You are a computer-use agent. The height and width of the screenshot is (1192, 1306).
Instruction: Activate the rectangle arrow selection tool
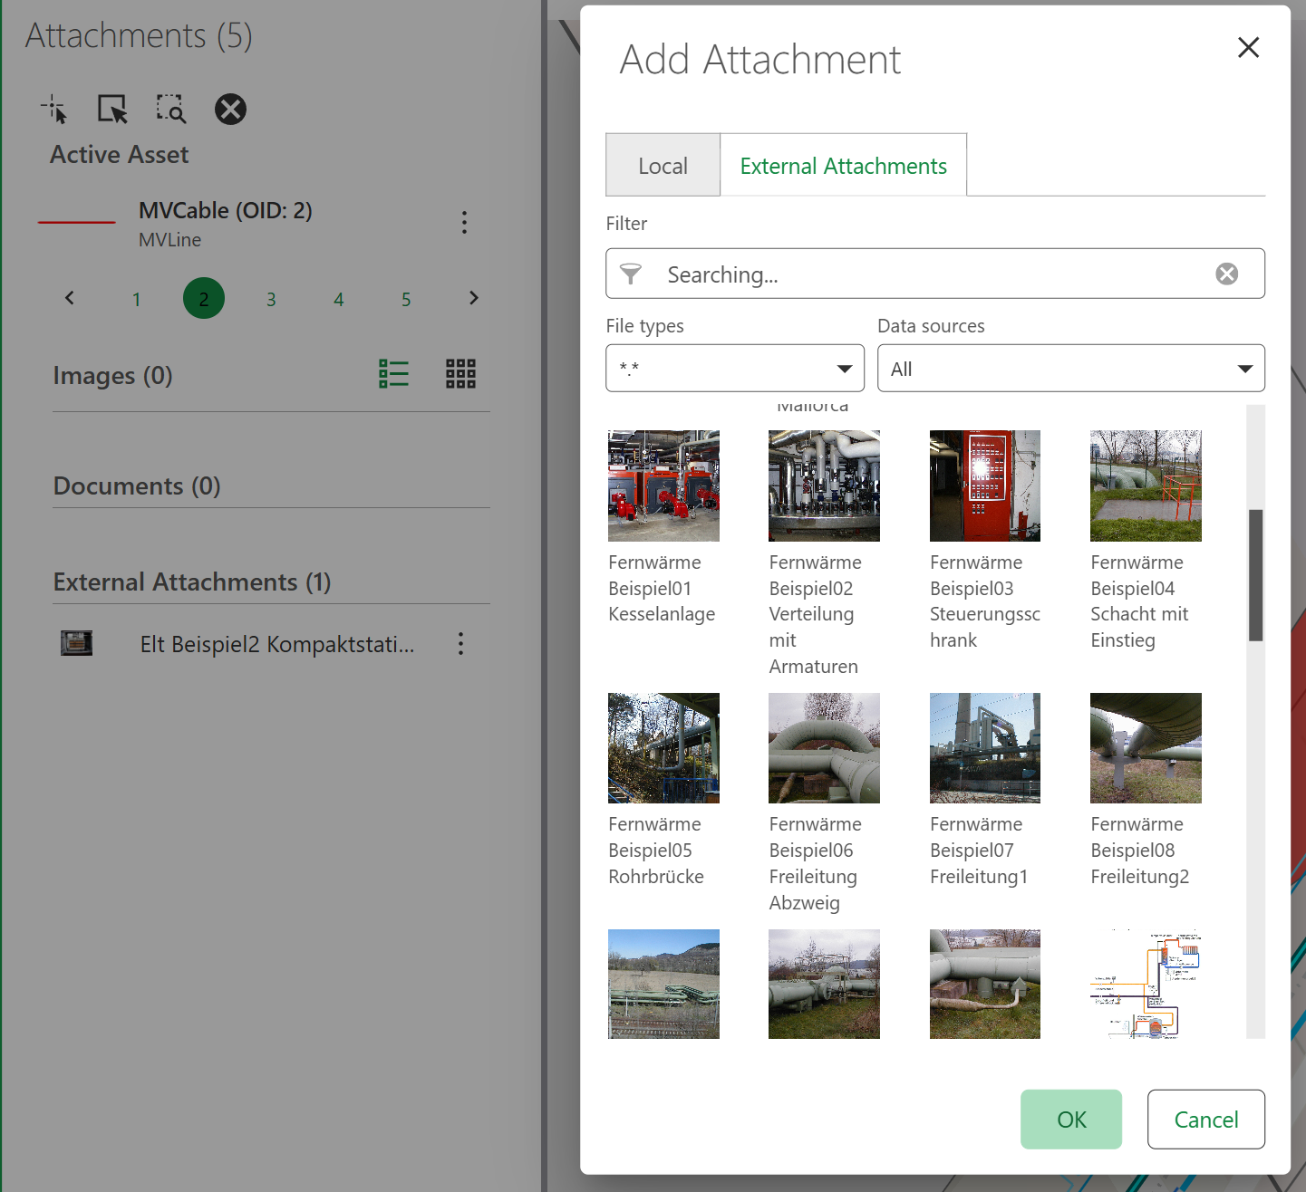(112, 110)
